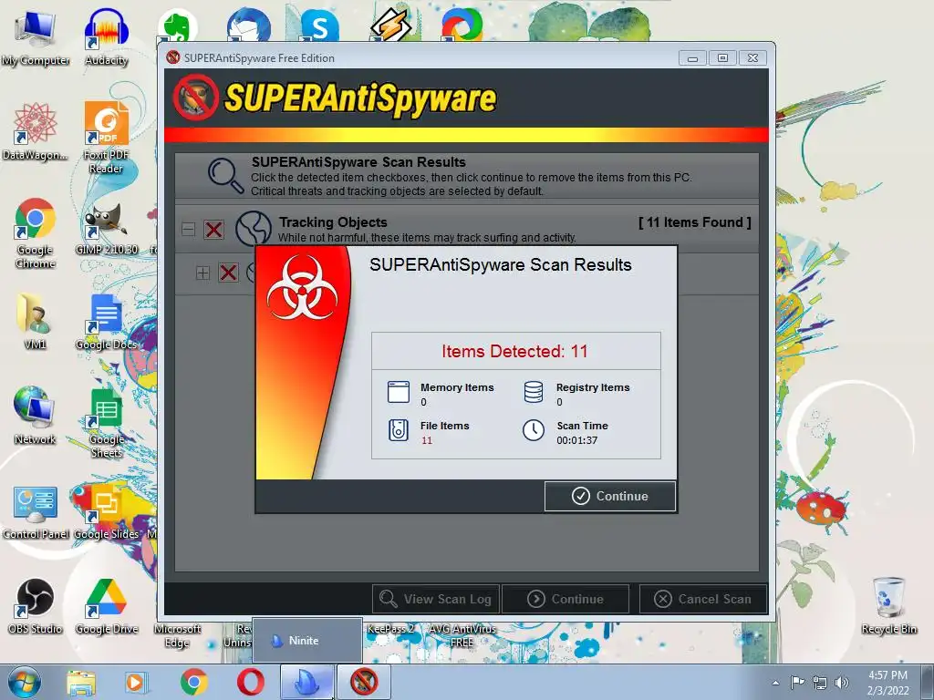This screenshot has height=700, width=934.
Task: Open Google Sheets desktop shortcut
Action: click(x=106, y=423)
